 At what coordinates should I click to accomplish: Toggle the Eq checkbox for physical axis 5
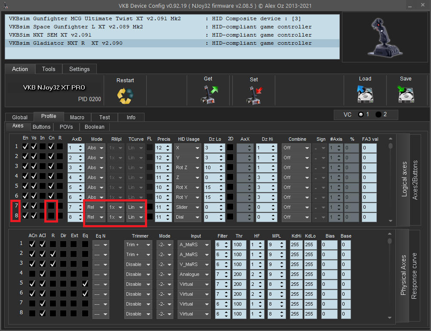pyautogui.click(x=85, y=284)
